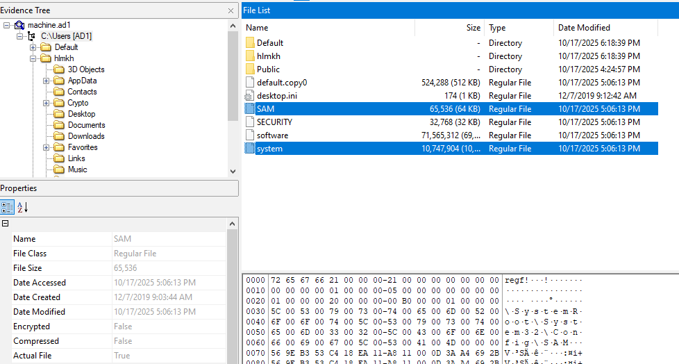This screenshot has width=679, height=364.
Task: Switch Properties to categorized view
Action: coord(7,207)
